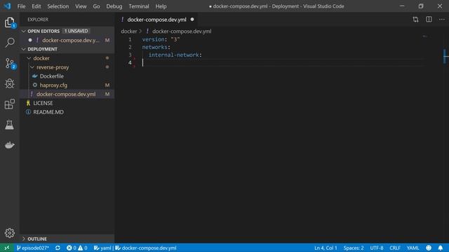Show errors and warnings count in status bar
449x252 pixels.
[76, 248]
